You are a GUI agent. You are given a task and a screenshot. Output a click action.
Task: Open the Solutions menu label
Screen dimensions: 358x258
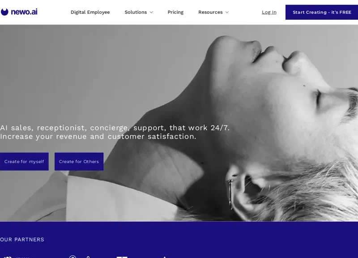click(136, 12)
